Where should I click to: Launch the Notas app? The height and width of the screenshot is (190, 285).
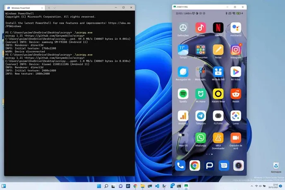tap(218, 50)
